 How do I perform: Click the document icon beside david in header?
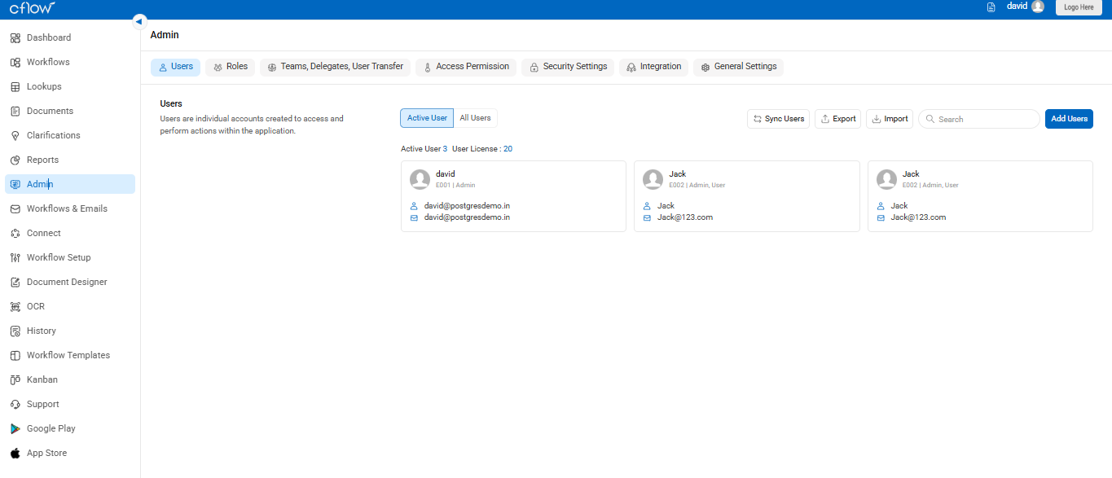pos(991,7)
